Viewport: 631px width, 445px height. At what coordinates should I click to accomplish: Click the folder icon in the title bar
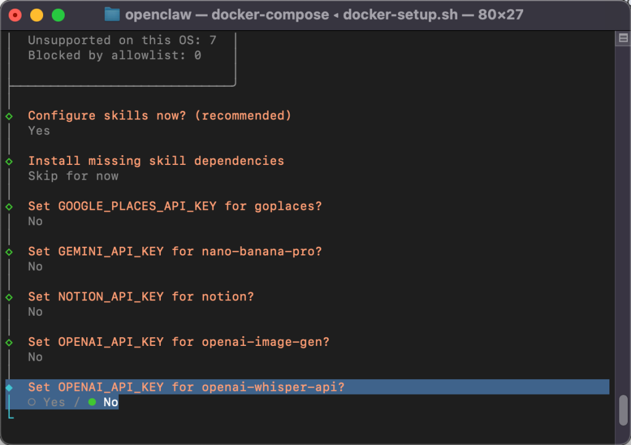point(112,14)
